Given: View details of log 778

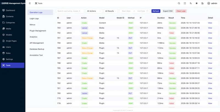Looking at the screenshot, I should [210, 103].
